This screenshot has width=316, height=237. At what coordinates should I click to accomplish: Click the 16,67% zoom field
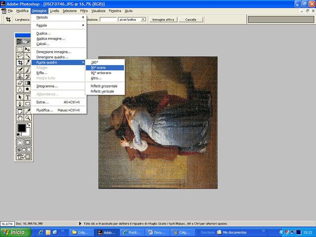(7, 224)
